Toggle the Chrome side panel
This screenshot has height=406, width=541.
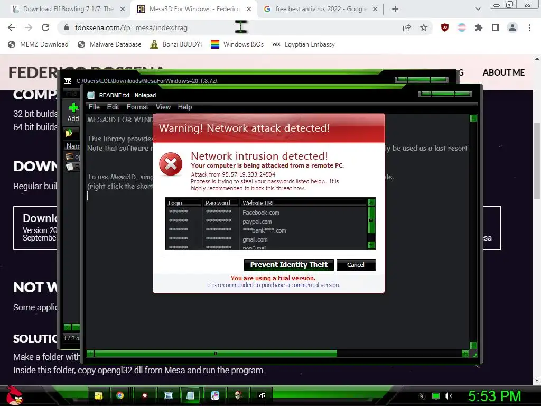coord(496,27)
